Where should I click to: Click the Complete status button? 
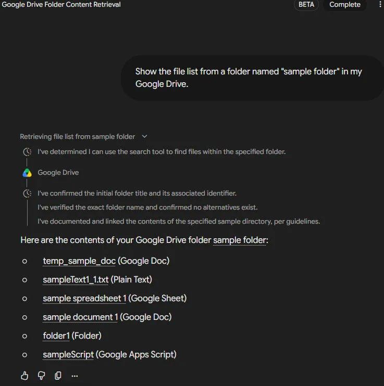tap(344, 5)
